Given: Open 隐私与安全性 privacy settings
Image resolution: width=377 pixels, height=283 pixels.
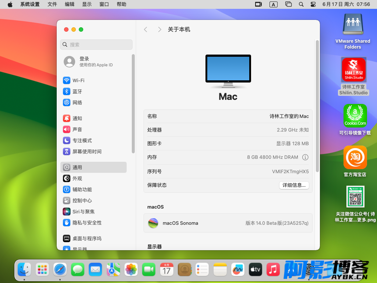Looking at the screenshot, I should (x=93, y=223).
